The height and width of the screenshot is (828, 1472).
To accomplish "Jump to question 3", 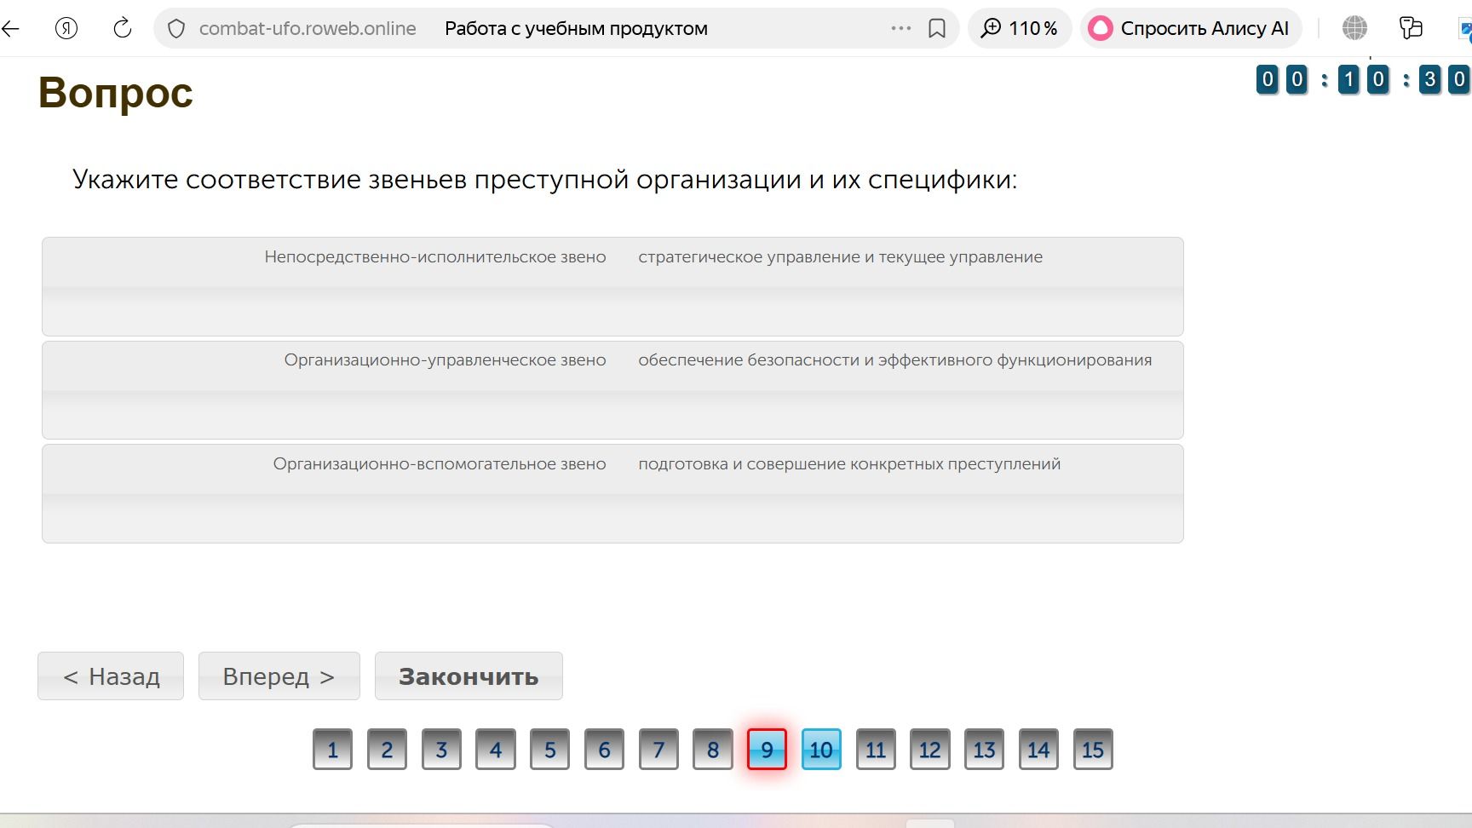I will (x=441, y=750).
